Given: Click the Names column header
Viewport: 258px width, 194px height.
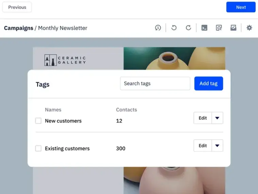Looking at the screenshot, I should pyautogui.click(x=53, y=110).
